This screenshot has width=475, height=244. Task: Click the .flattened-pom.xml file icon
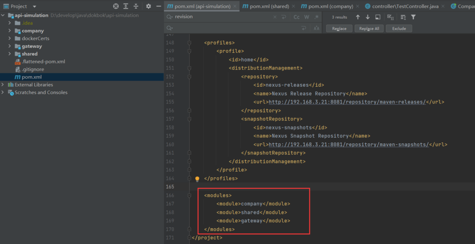click(17, 62)
